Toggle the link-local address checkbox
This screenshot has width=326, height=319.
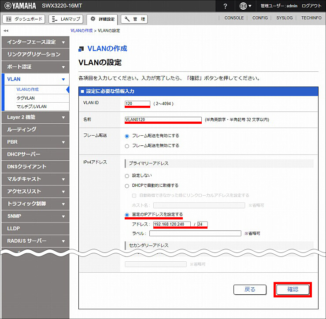[134, 196]
